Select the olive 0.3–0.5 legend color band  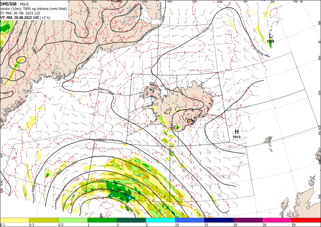click(x=44, y=220)
